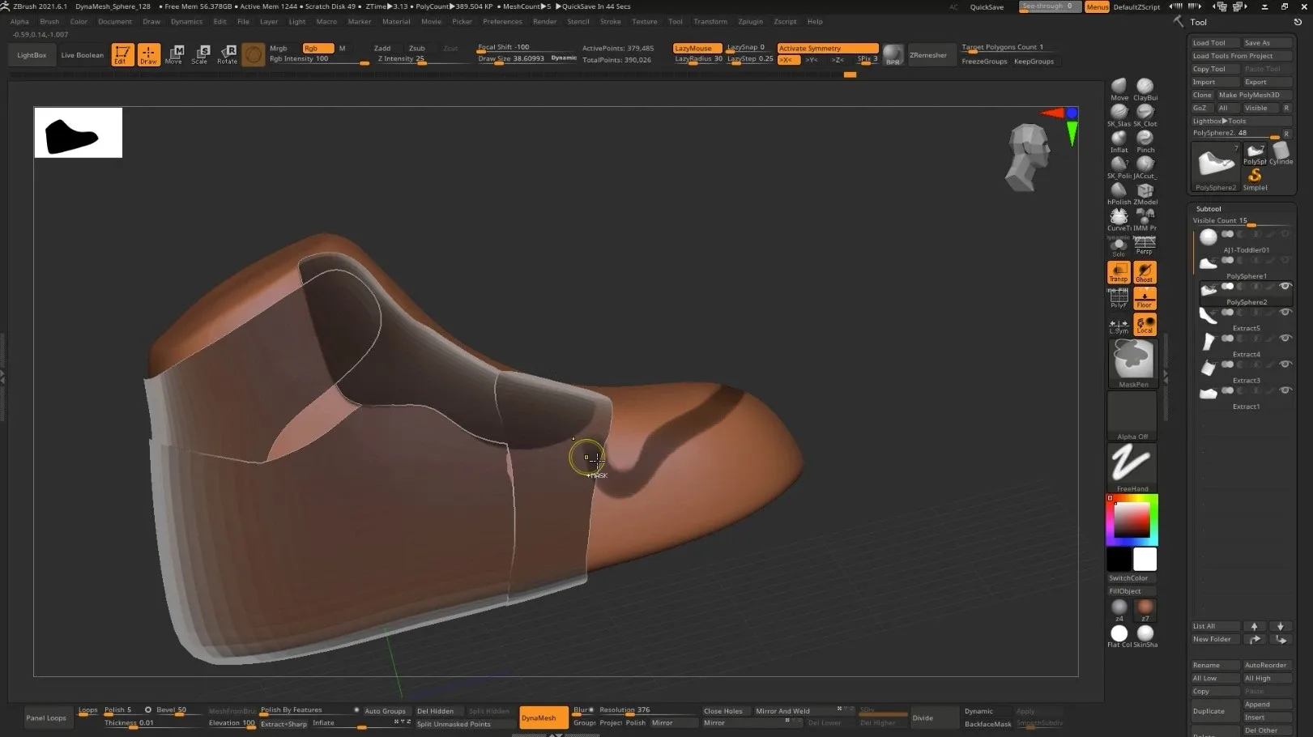Pick the IMM Primitives brush
This screenshot has width=1313, height=737.
tap(1145, 219)
